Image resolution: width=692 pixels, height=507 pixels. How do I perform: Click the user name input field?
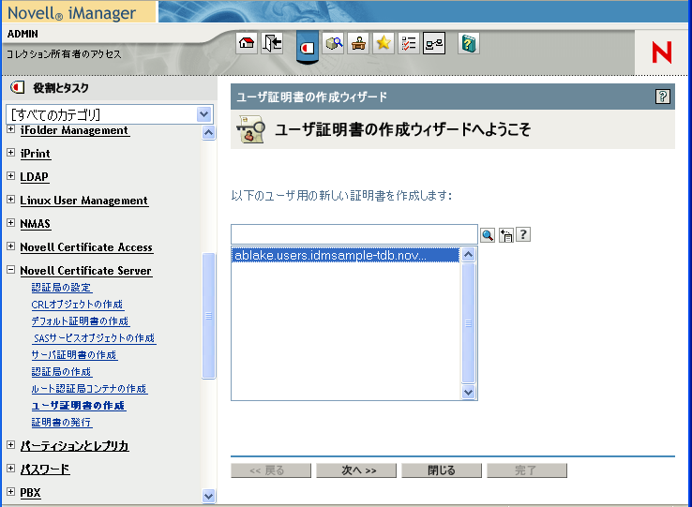[354, 234]
